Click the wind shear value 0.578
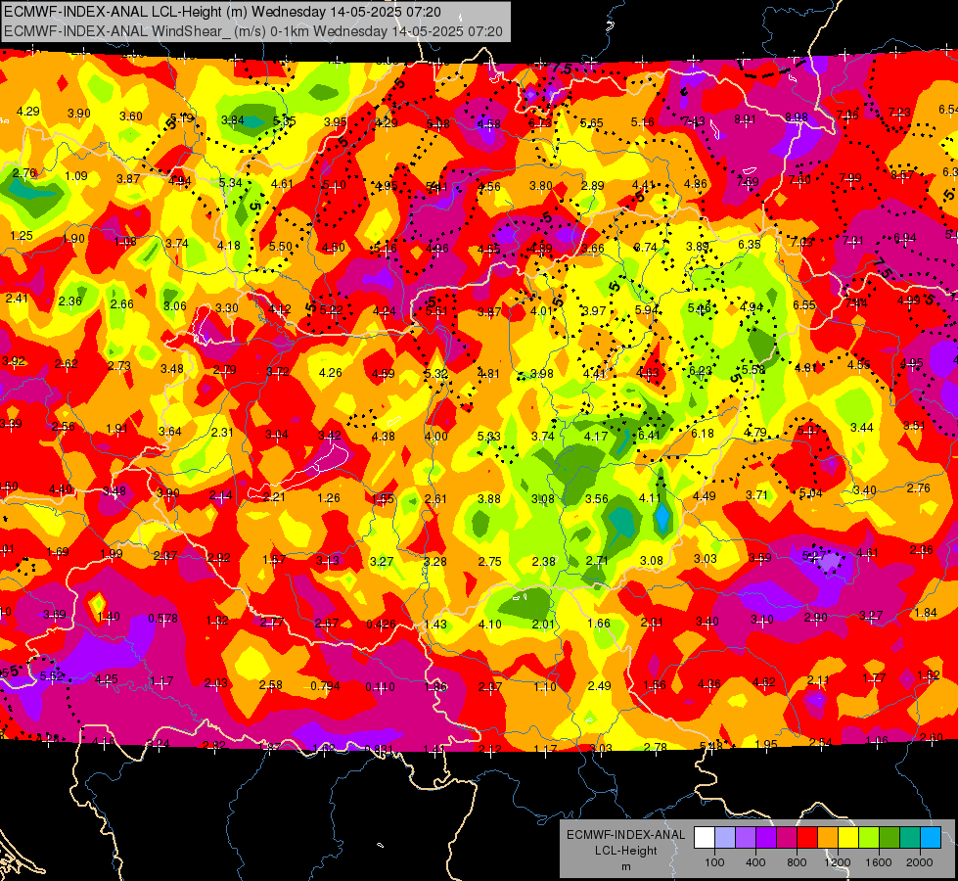Viewport: 958px width, 881px height. pos(163,619)
